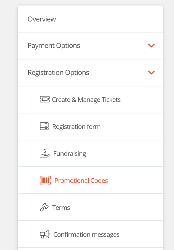
Task: Click the Fundraising submenu row
Action: (90, 153)
